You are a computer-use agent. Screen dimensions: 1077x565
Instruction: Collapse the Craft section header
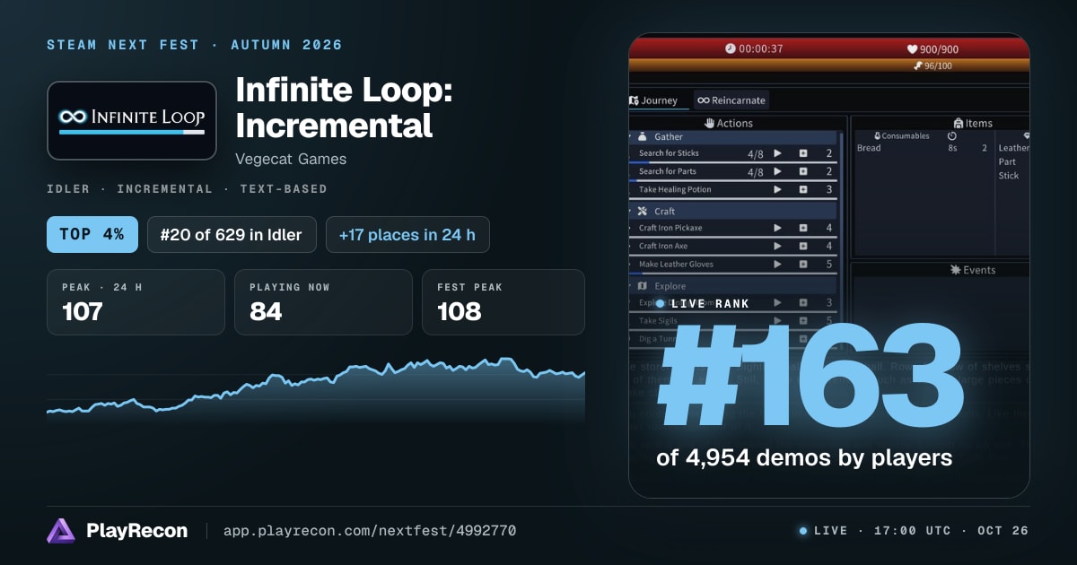(x=734, y=212)
